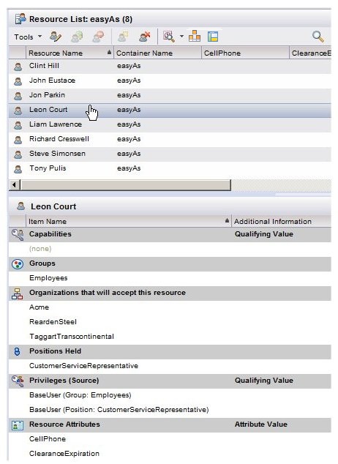Click user icon beside Steve Simonsen
The height and width of the screenshot is (464, 338).
pyautogui.click(x=18, y=154)
